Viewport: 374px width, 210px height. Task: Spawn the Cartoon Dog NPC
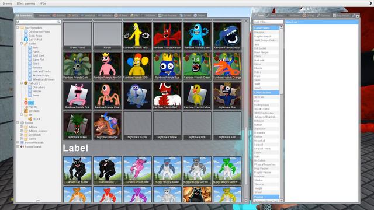[108, 170]
